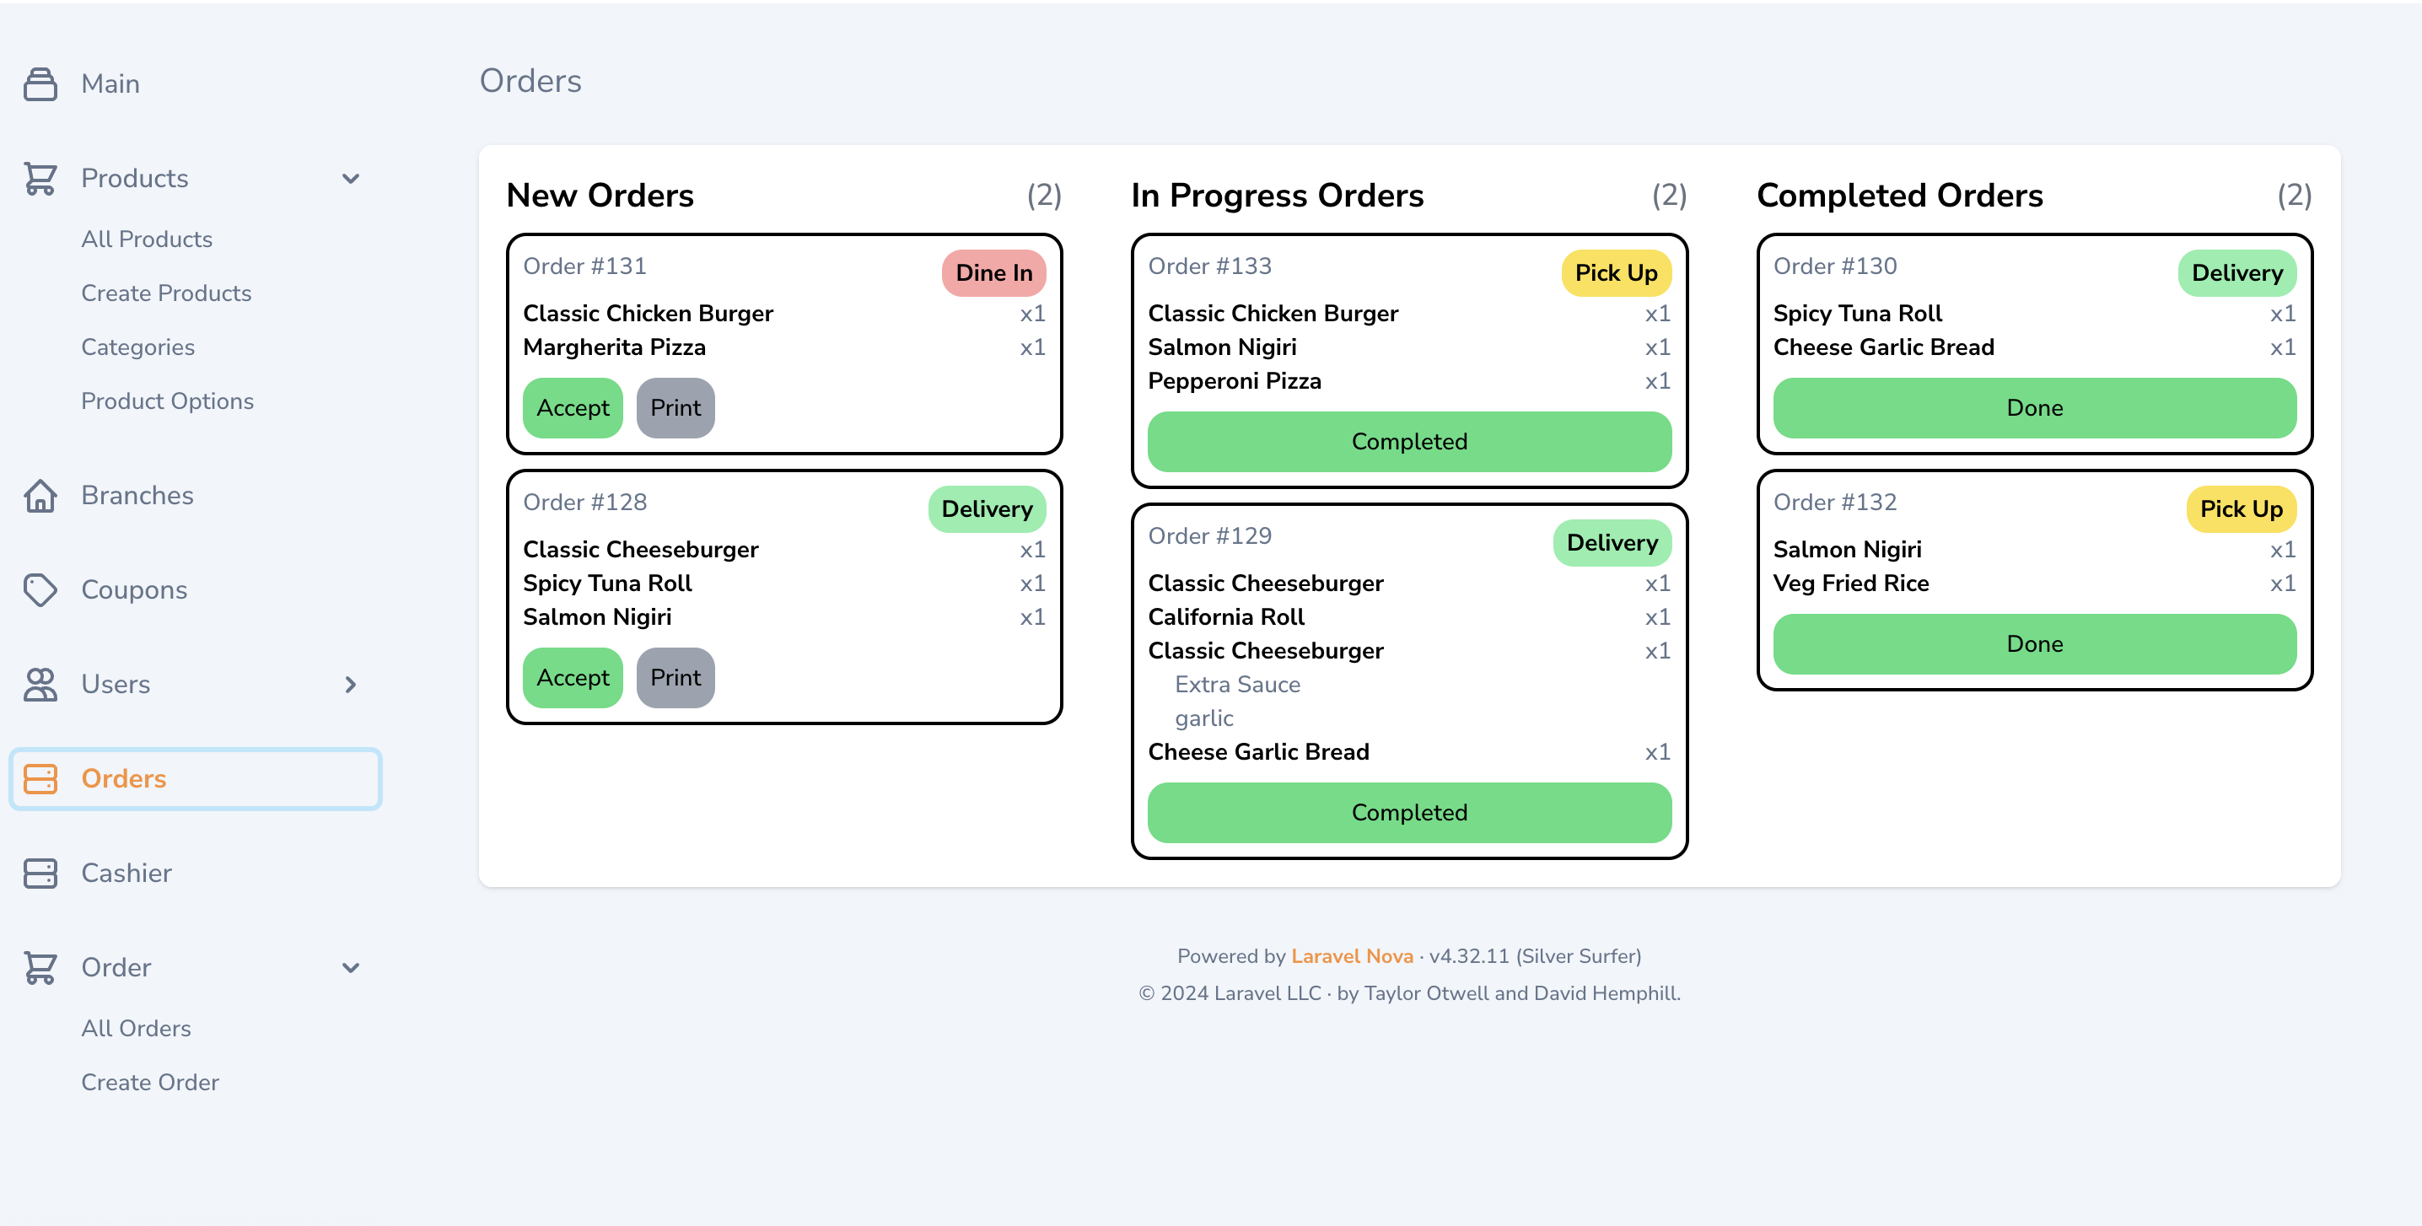2422x1226 pixels.
Task: Click the Coupons tag icon
Action: (x=40, y=589)
